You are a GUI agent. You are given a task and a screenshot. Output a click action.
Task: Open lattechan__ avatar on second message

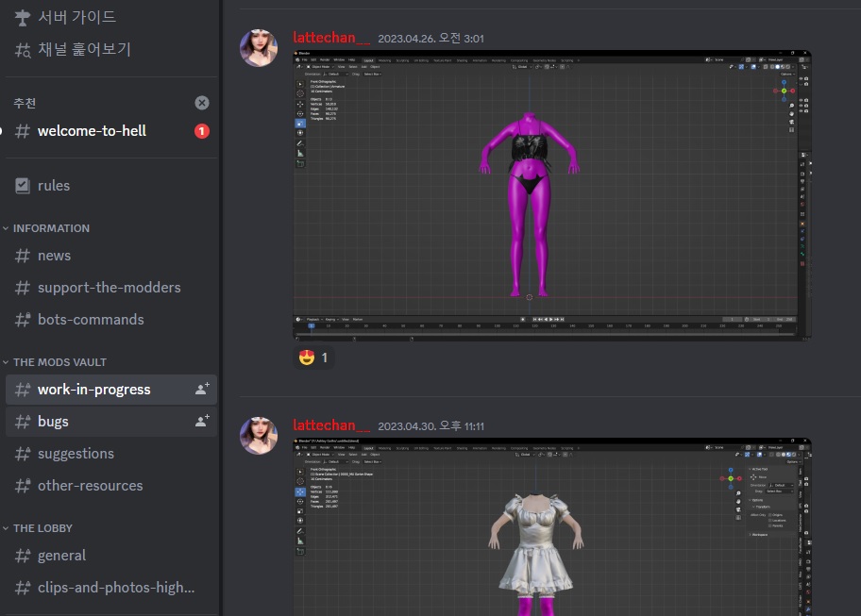259,436
